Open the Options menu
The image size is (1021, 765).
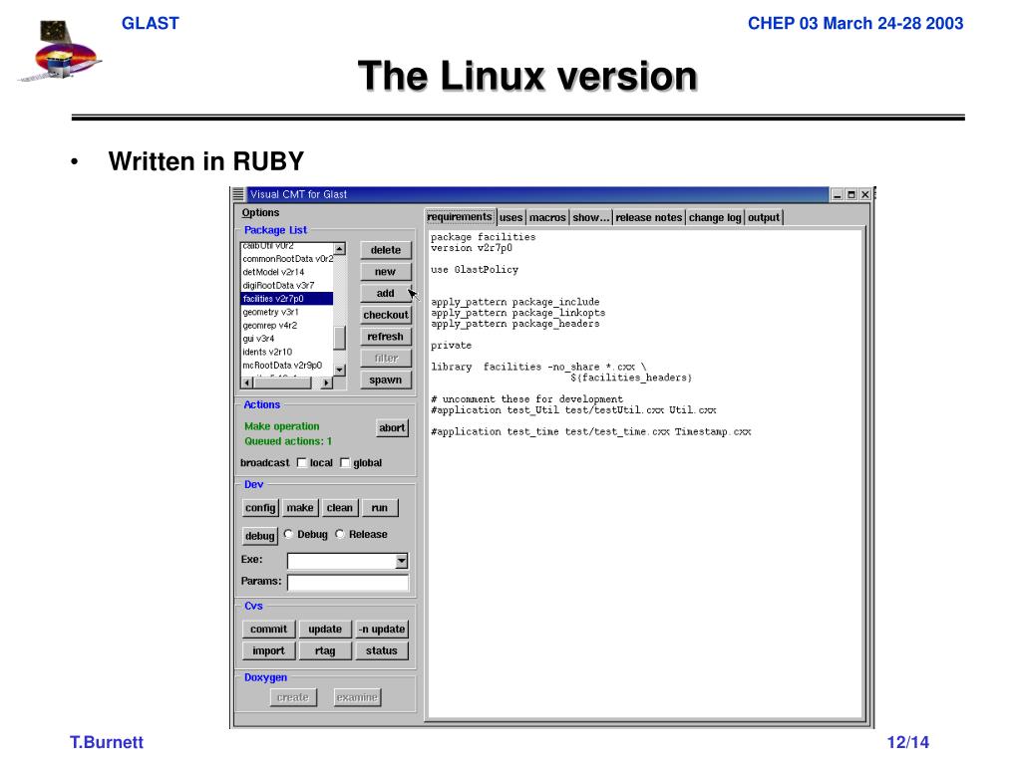[260, 213]
